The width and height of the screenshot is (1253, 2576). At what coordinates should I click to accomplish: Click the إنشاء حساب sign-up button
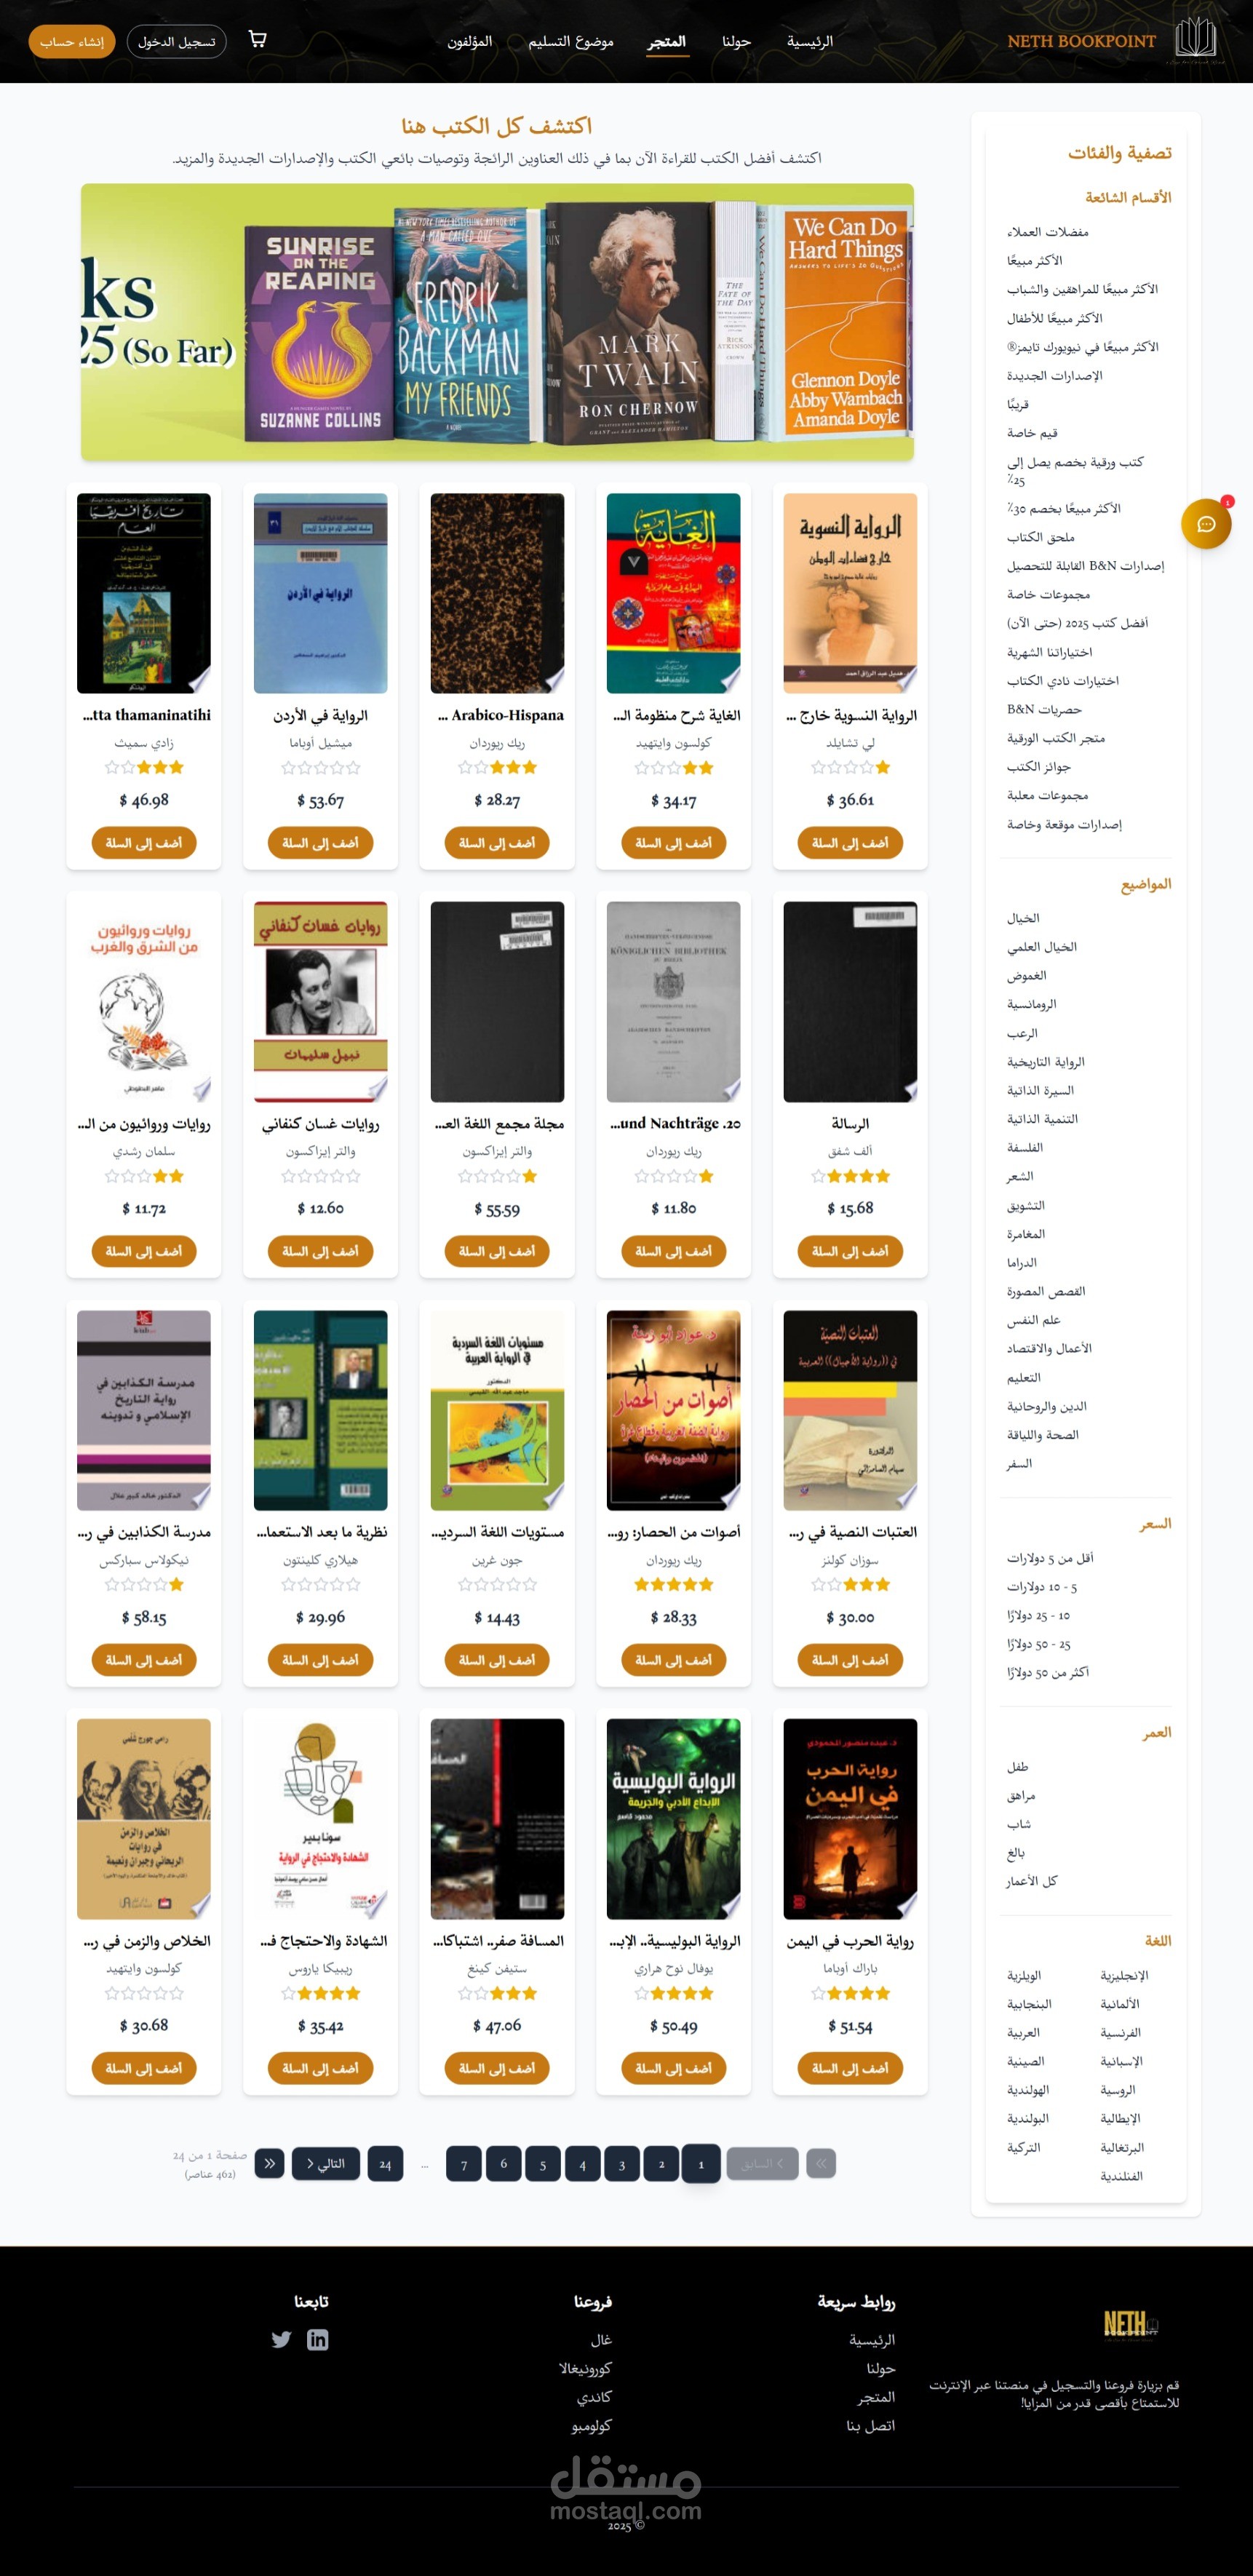tap(72, 41)
